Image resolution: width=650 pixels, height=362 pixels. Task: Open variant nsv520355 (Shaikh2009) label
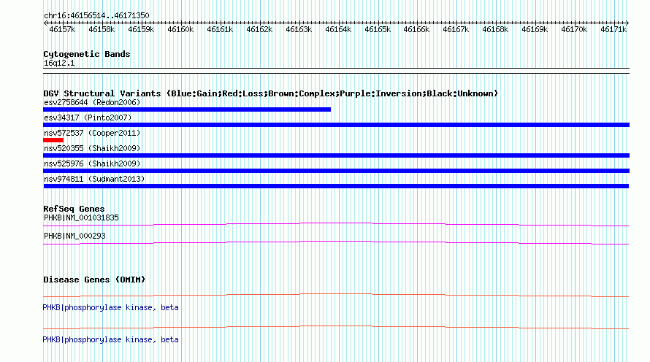92,148
